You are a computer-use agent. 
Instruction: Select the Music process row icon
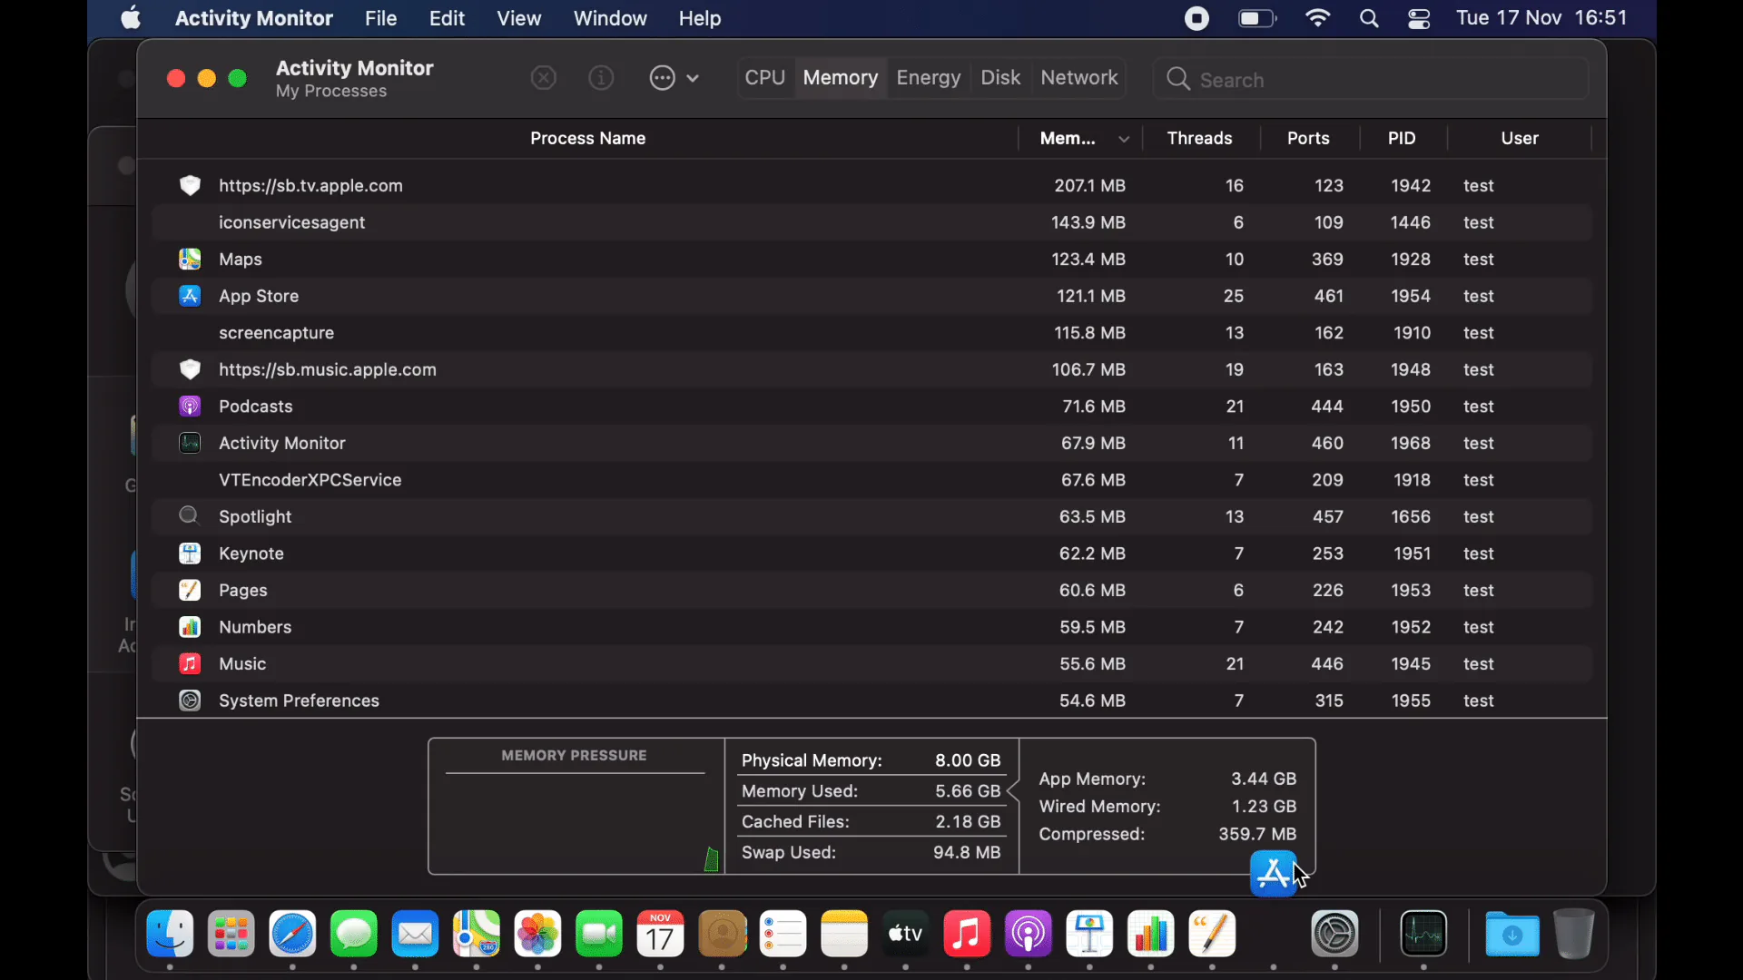click(190, 664)
